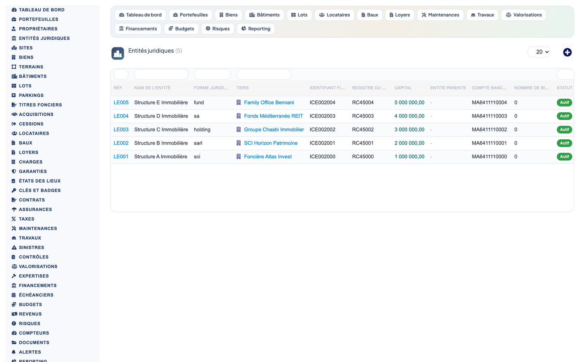Image resolution: width=585 pixels, height=362 pixels.
Task: Click building icon beside Family Office Bennani
Action: click(x=238, y=102)
